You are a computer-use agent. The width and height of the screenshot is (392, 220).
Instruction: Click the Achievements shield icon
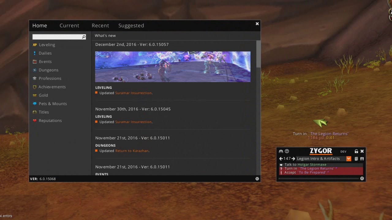[35, 87]
